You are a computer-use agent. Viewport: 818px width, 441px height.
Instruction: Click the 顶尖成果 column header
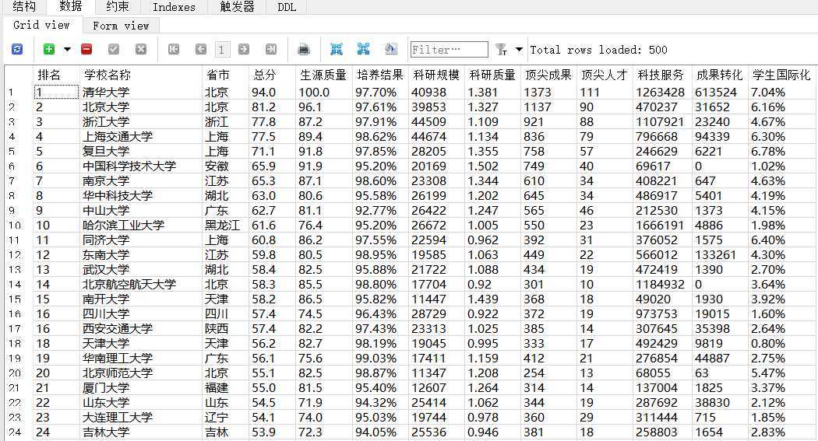(x=548, y=75)
